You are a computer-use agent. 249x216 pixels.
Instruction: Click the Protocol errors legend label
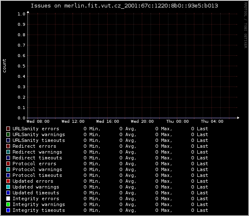pos(34,164)
